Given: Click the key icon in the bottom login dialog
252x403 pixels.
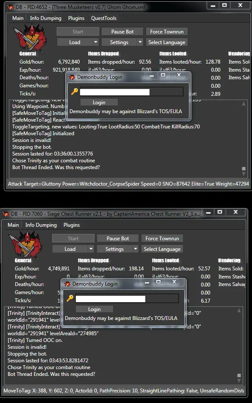Looking at the screenshot, I should 70,298.
